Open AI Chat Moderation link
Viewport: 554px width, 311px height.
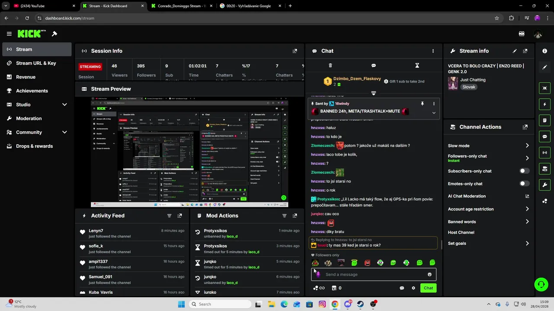(x=489, y=196)
